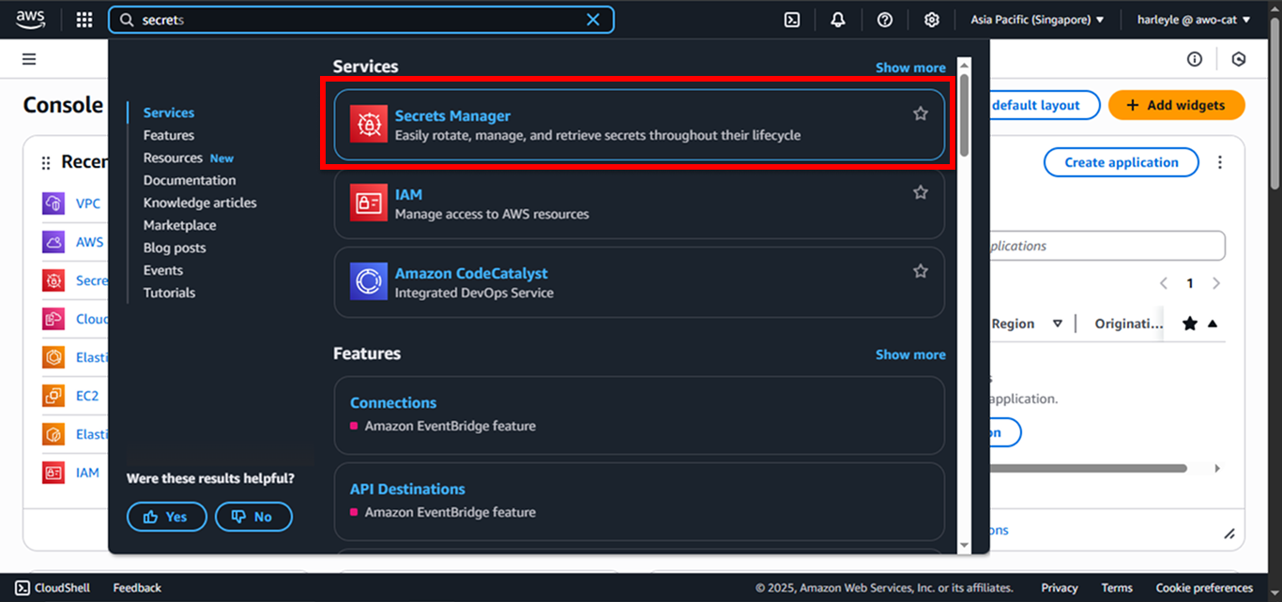Click the Secrets Manager service icon in search results
Screen dimensions: 1282x602
(369, 125)
